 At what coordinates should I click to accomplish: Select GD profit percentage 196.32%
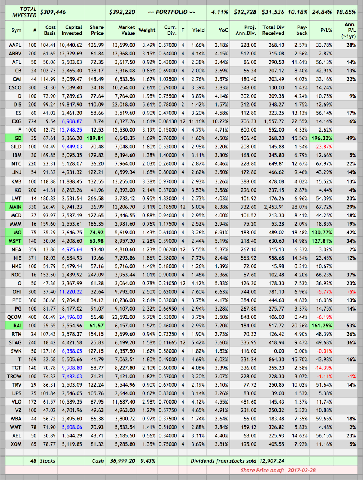click(322, 138)
